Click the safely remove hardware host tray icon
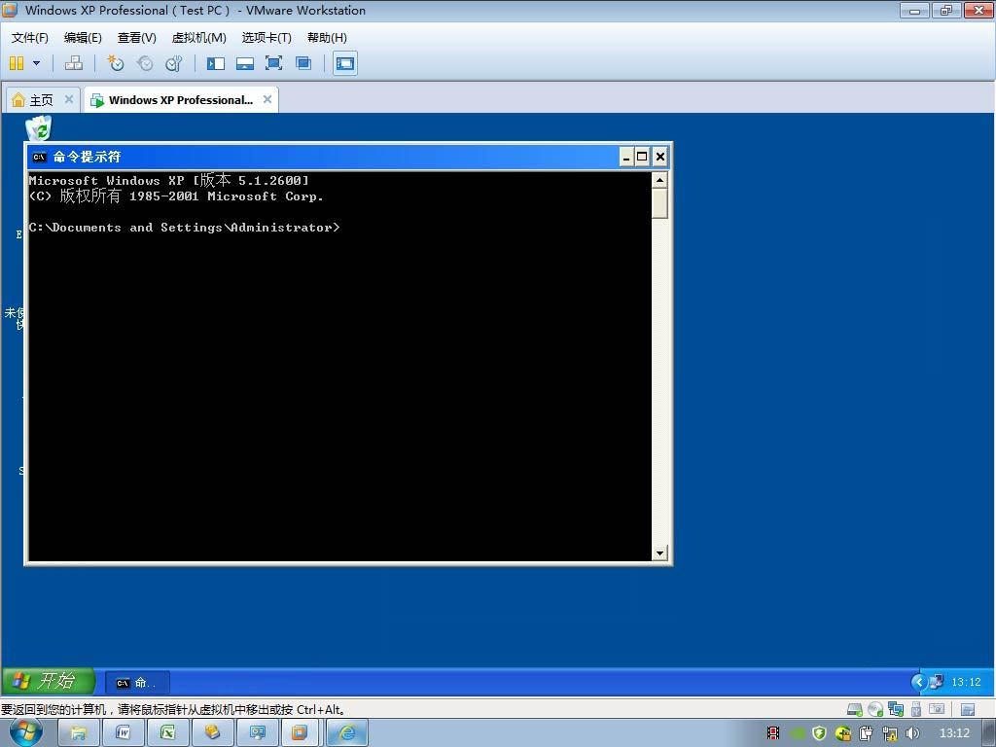 [x=867, y=733]
